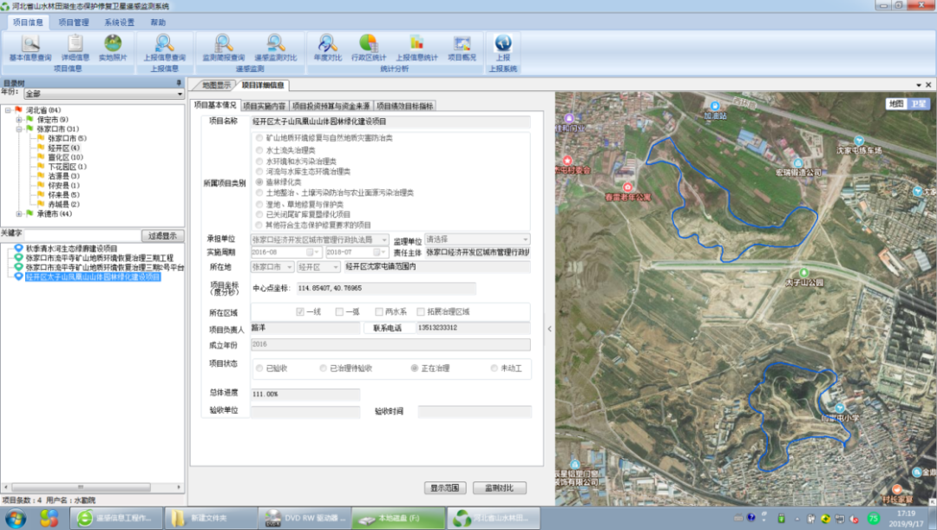The width and height of the screenshot is (937, 530).
Task: Switch to 项目投资预算与资金来源 tab
Action: point(331,106)
